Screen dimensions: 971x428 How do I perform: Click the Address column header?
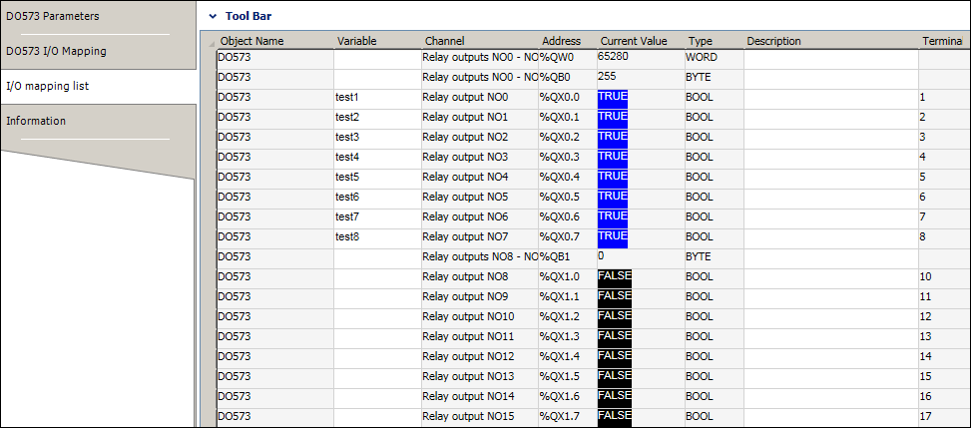coord(562,41)
